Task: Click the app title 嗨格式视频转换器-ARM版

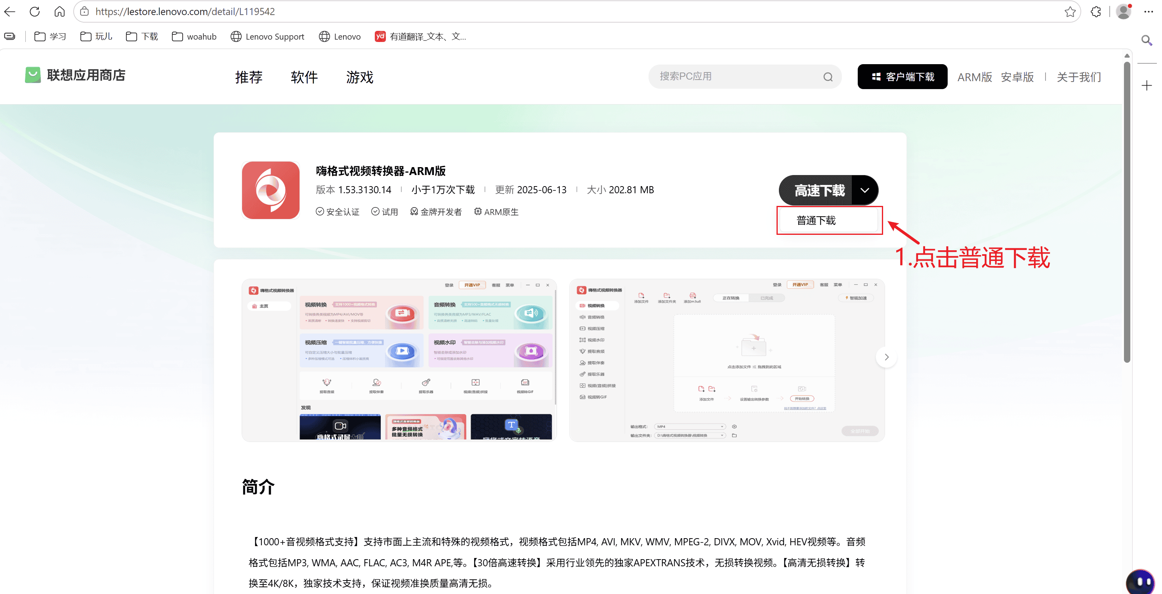Action: click(381, 171)
